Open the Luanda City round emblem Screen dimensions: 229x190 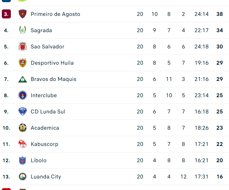pyautogui.click(x=23, y=176)
